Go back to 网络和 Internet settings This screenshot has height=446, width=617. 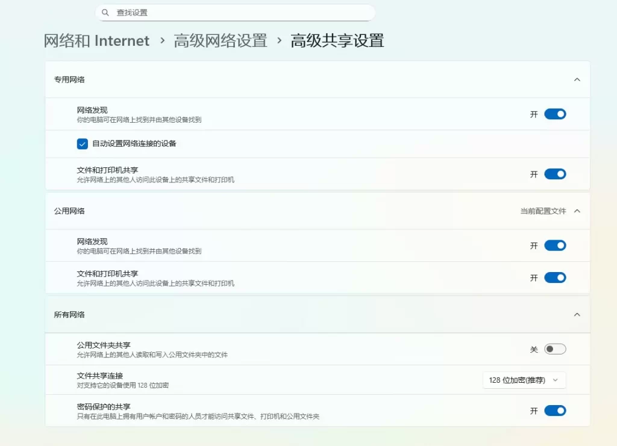pos(96,40)
